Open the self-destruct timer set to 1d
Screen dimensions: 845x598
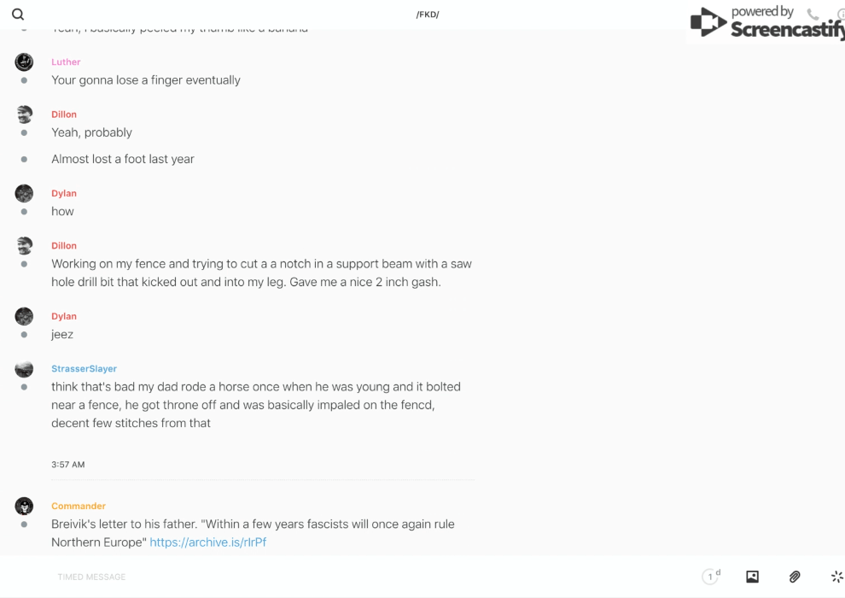point(711,577)
